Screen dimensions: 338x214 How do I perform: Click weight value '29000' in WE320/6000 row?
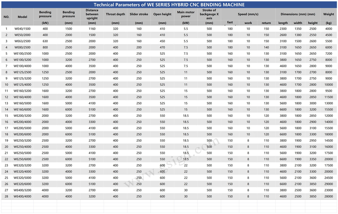click(329, 184)
